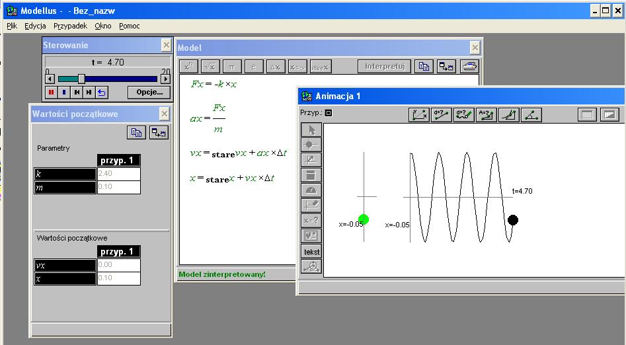Select the vector tool in Animacja
The width and height of the screenshot is (626, 345).
[311, 160]
